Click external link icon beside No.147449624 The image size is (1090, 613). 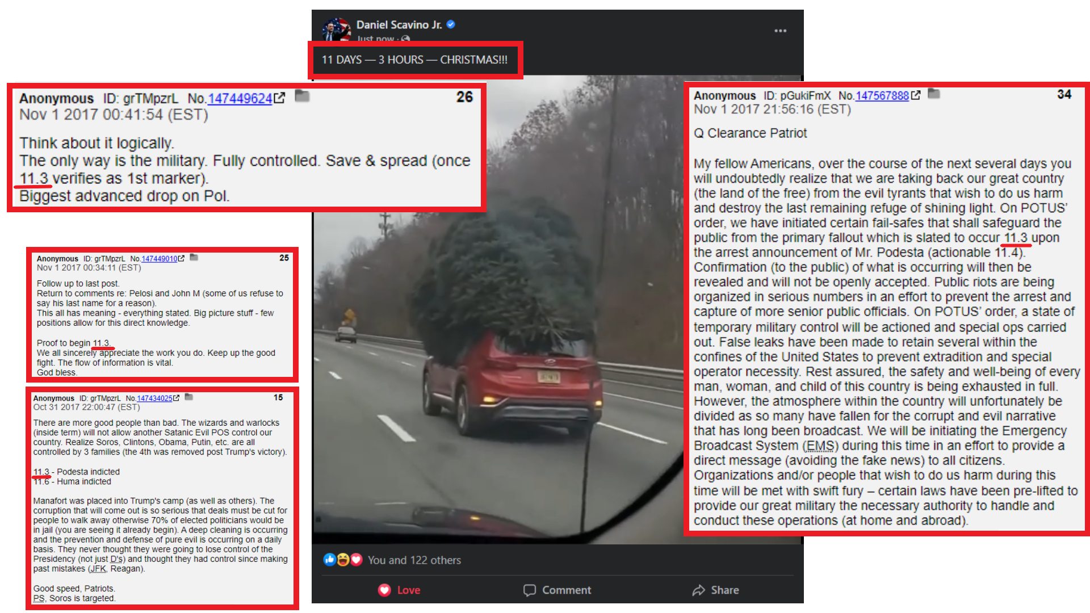tap(279, 98)
